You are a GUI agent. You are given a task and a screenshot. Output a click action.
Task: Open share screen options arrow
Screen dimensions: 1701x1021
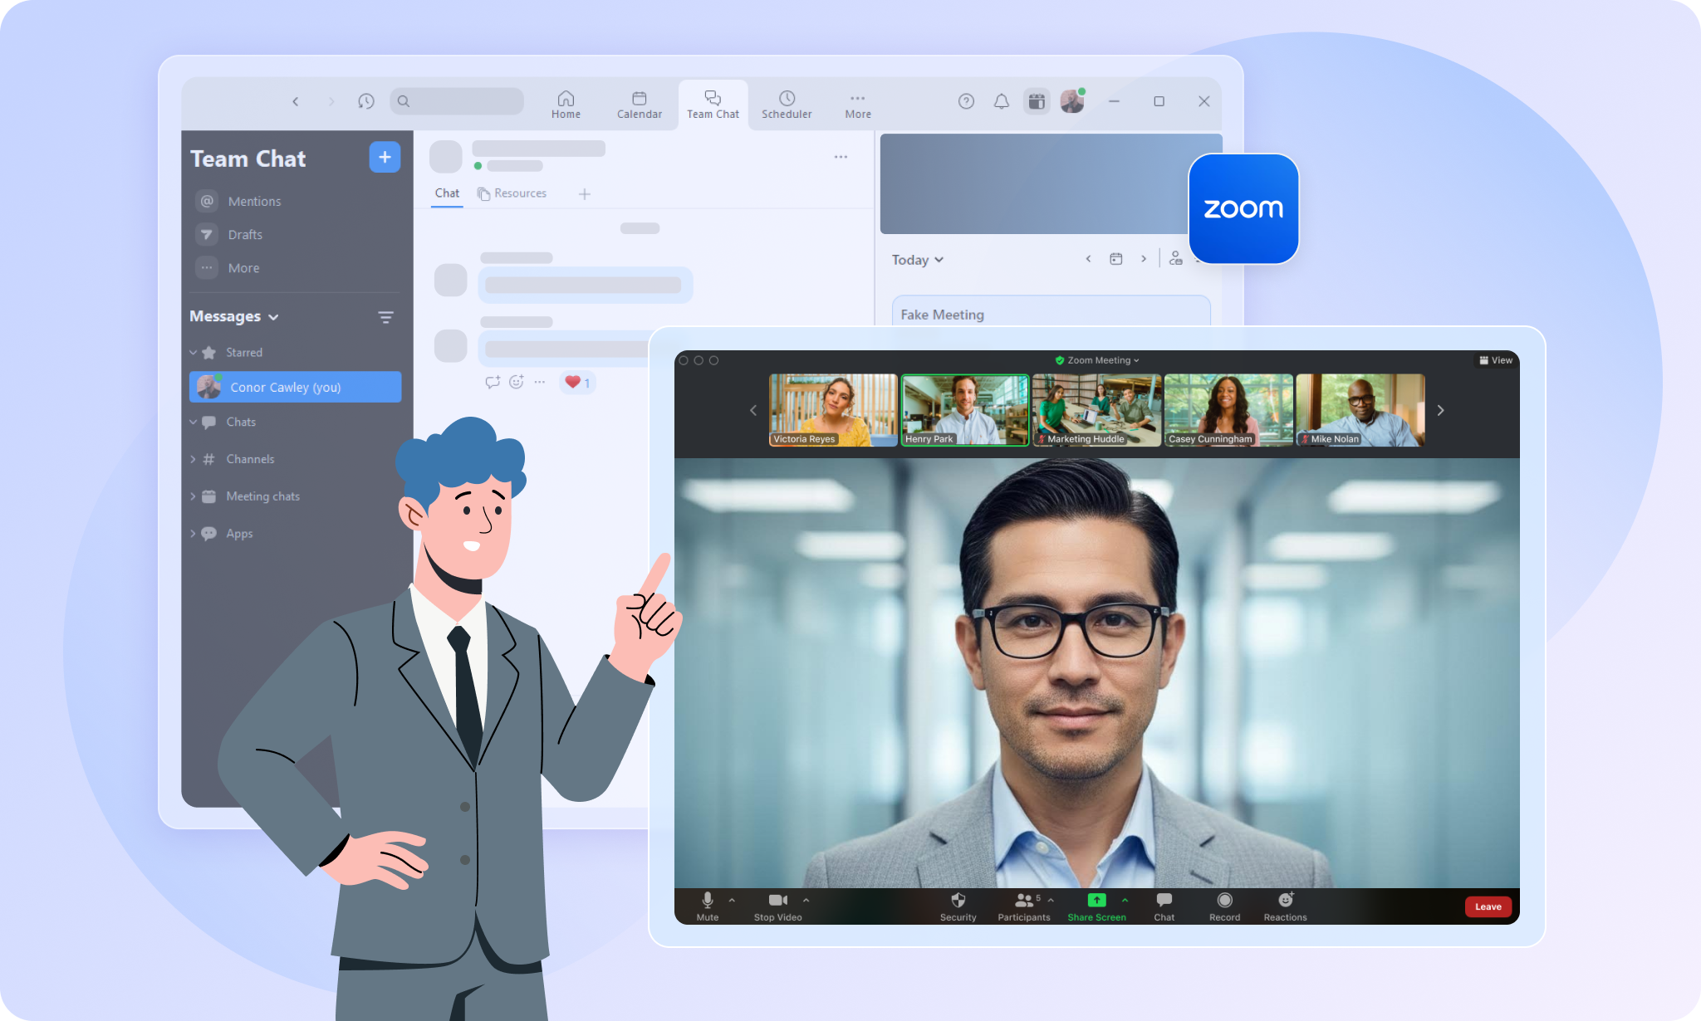click(1125, 900)
